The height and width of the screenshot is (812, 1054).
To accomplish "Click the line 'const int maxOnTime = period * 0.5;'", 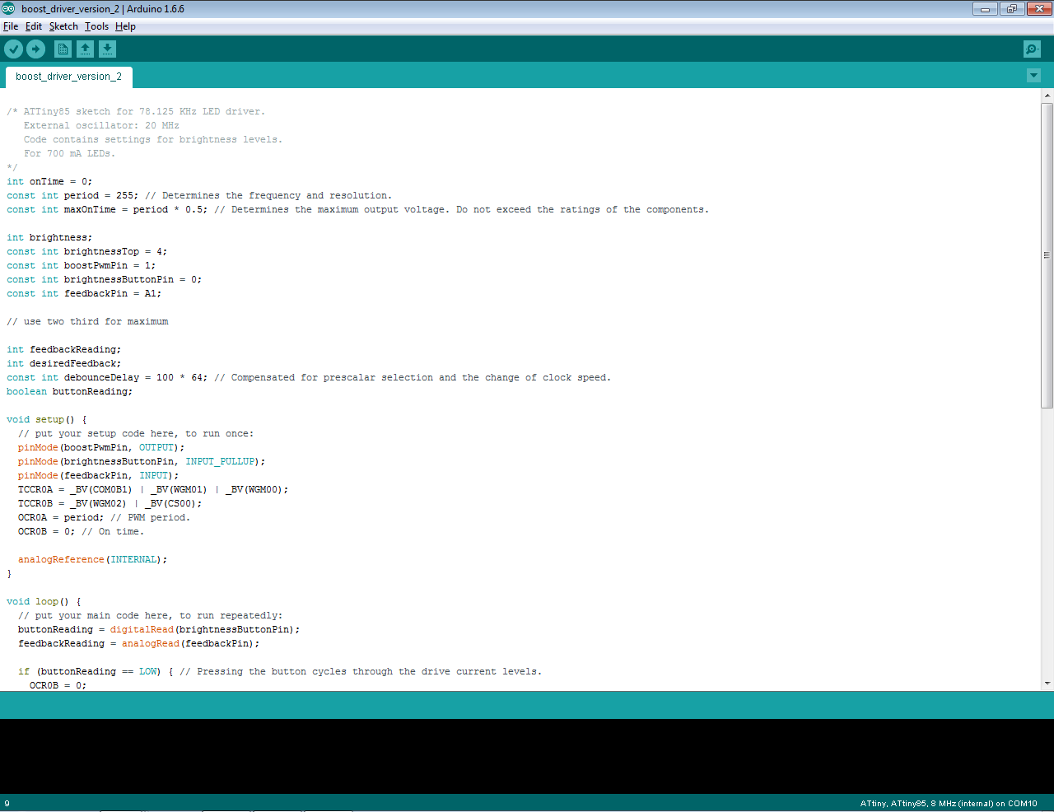I will point(107,210).
